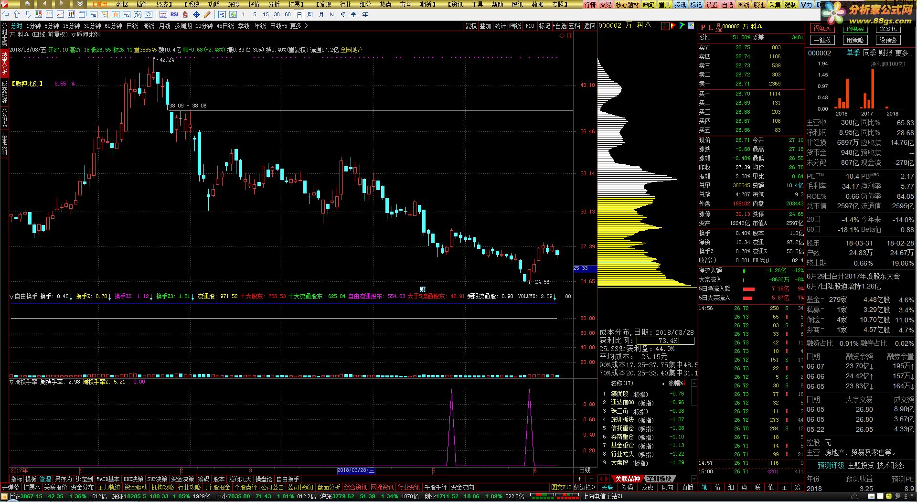
Task: Click the green arrow icon beside stock name
Action: pyautogui.click(x=682, y=26)
